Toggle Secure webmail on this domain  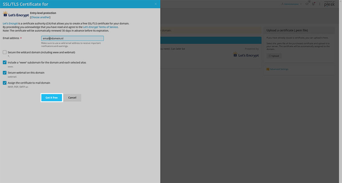point(5,73)
